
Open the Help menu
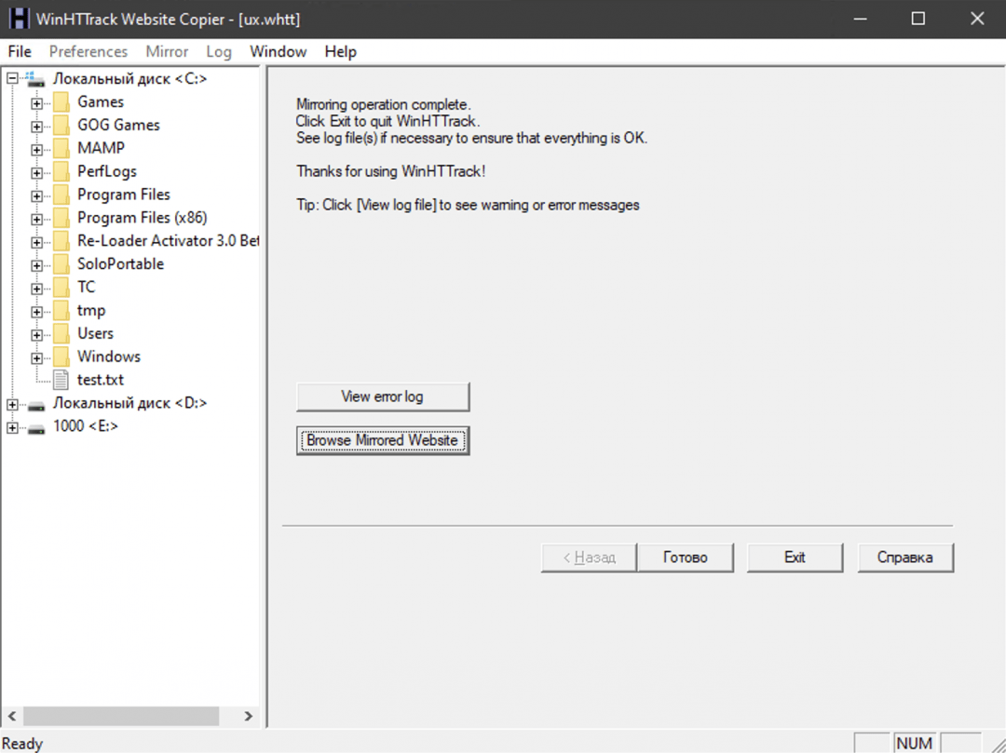[341, 52]
